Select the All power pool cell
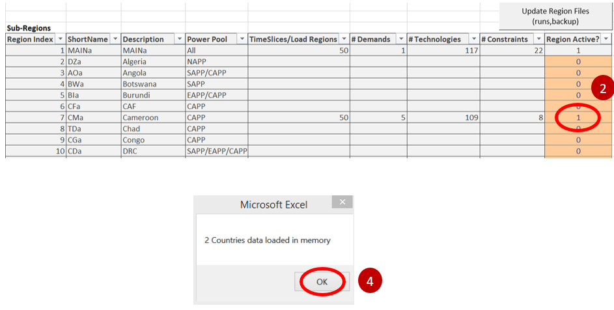614x310 pixels. pyautogui.click(x=217, y=50)
